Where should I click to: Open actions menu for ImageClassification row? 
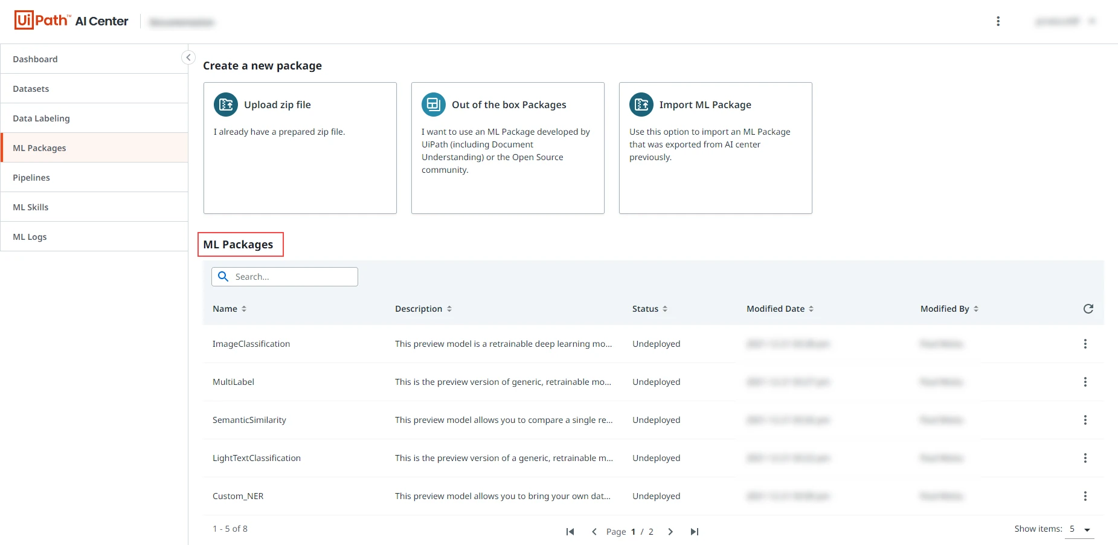pos(1085,344)
